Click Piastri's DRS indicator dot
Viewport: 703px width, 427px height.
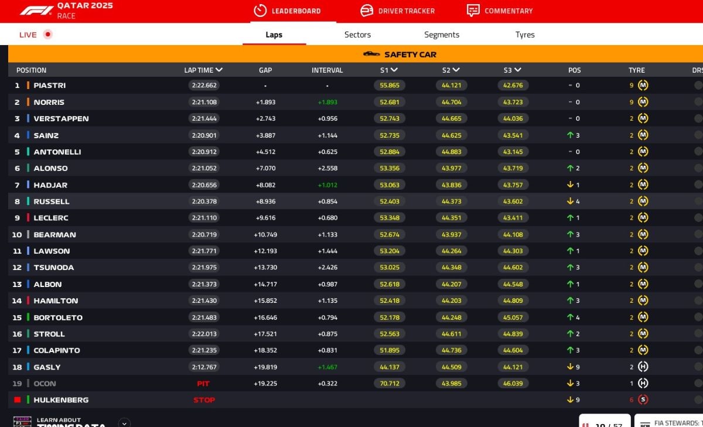click(698, 85)
